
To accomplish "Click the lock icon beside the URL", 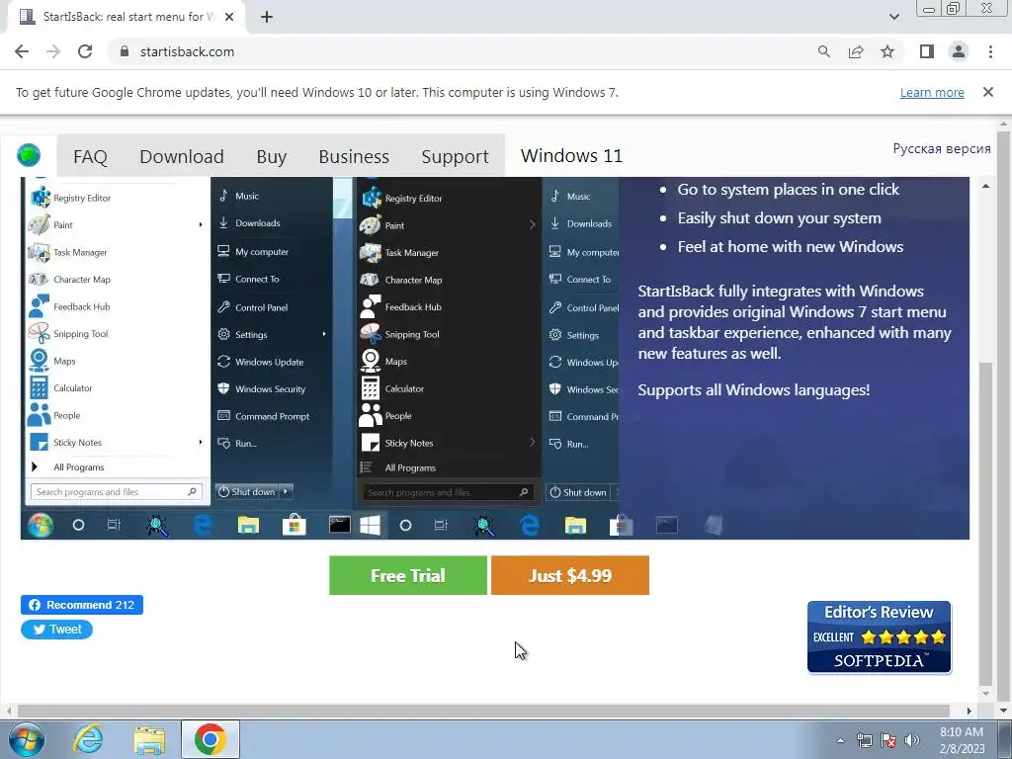I will 125,51.
